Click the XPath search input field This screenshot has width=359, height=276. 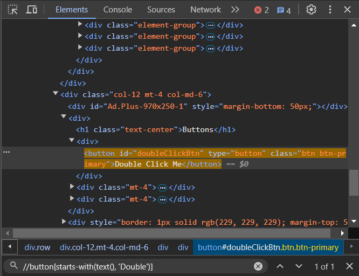click(135, 266)
